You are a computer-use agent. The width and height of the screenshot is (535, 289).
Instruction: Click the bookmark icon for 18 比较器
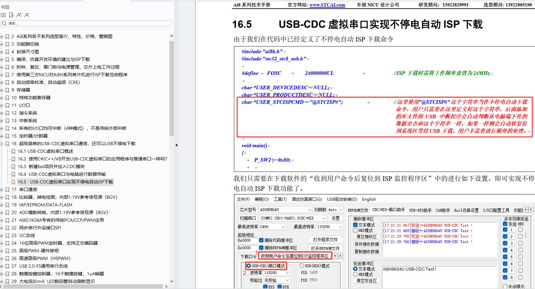pos(7,197)
